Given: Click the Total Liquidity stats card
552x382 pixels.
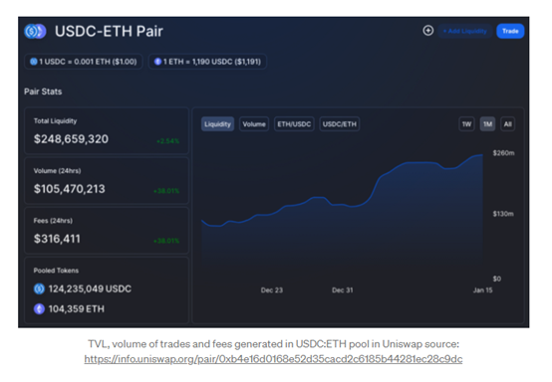Looking at the screenshot, I should coord(107,130).
